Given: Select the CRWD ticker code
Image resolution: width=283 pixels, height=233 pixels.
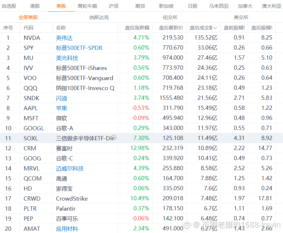Looking at the screenshot, I should click(32, 199).
